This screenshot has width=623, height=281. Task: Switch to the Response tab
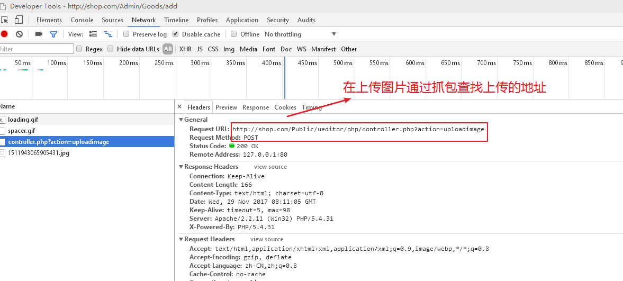(x=256, y=107)
